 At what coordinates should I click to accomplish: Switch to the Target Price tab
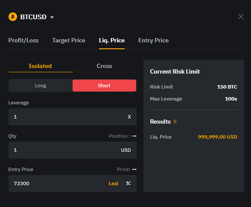69,40
